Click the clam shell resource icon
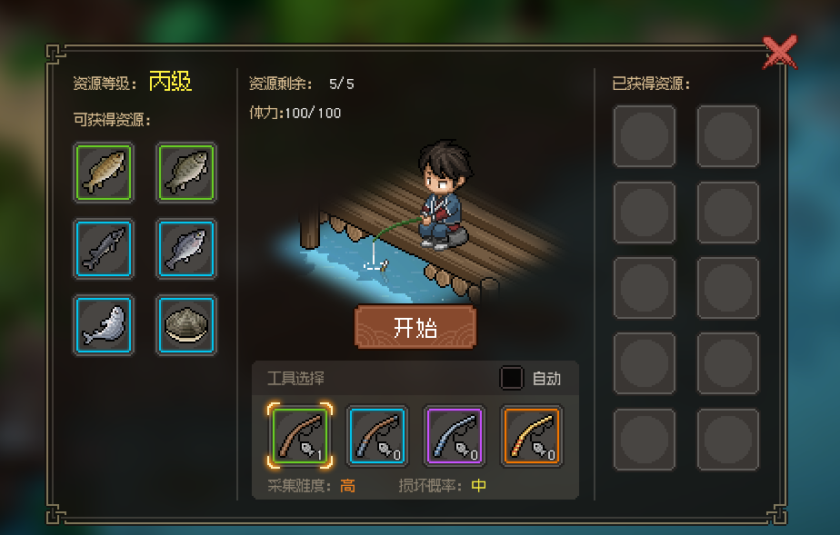840x535 pixels. pos(186,325)
